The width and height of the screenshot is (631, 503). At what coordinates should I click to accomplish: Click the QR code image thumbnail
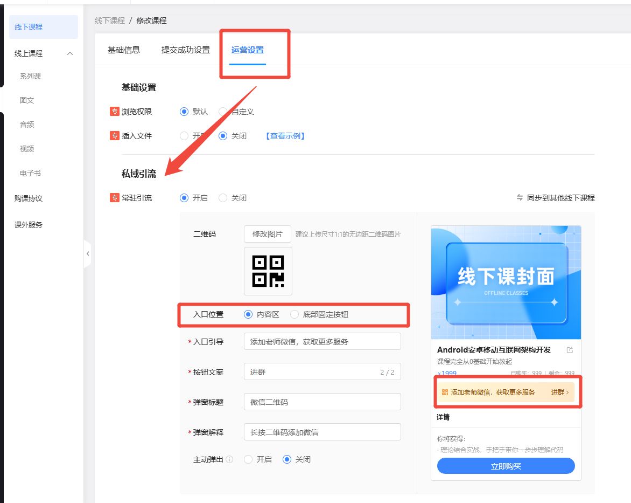pyautogui.click(x=268, y=271)
